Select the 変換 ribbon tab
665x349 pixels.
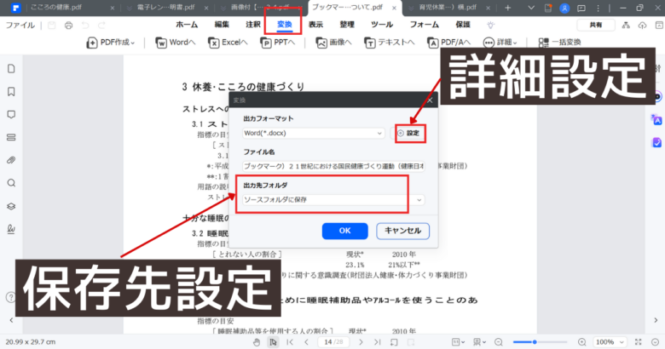coord(285,25)
